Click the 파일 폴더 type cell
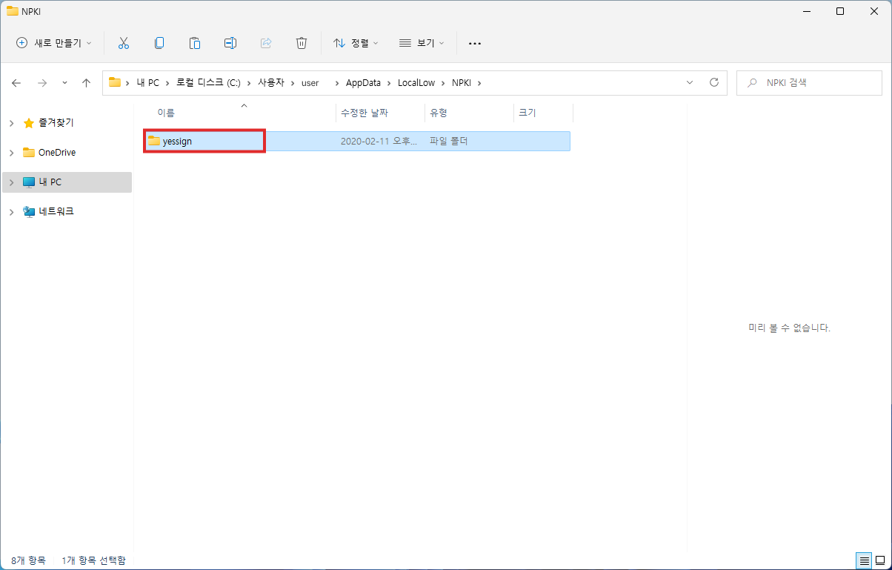The height and width of the screenshot is (570, 892). click(x=449, y=141)
